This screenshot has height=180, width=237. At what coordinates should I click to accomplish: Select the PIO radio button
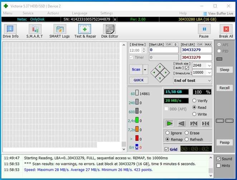pos(219,51)
